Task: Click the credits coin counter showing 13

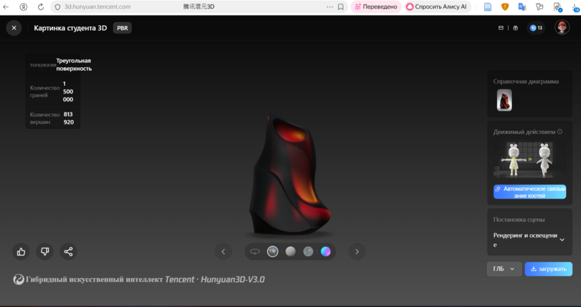Action: [536, 28]
